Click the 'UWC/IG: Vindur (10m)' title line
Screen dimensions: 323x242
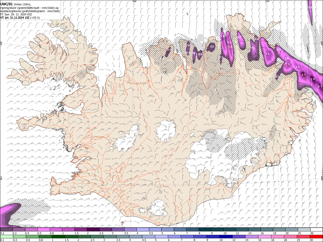[x=15, y=4]
